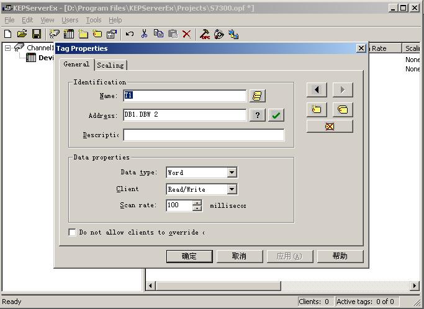Screen dimensions: 424x309
Task: Click the Scan rate value field
Action: (x=179, y=205)
